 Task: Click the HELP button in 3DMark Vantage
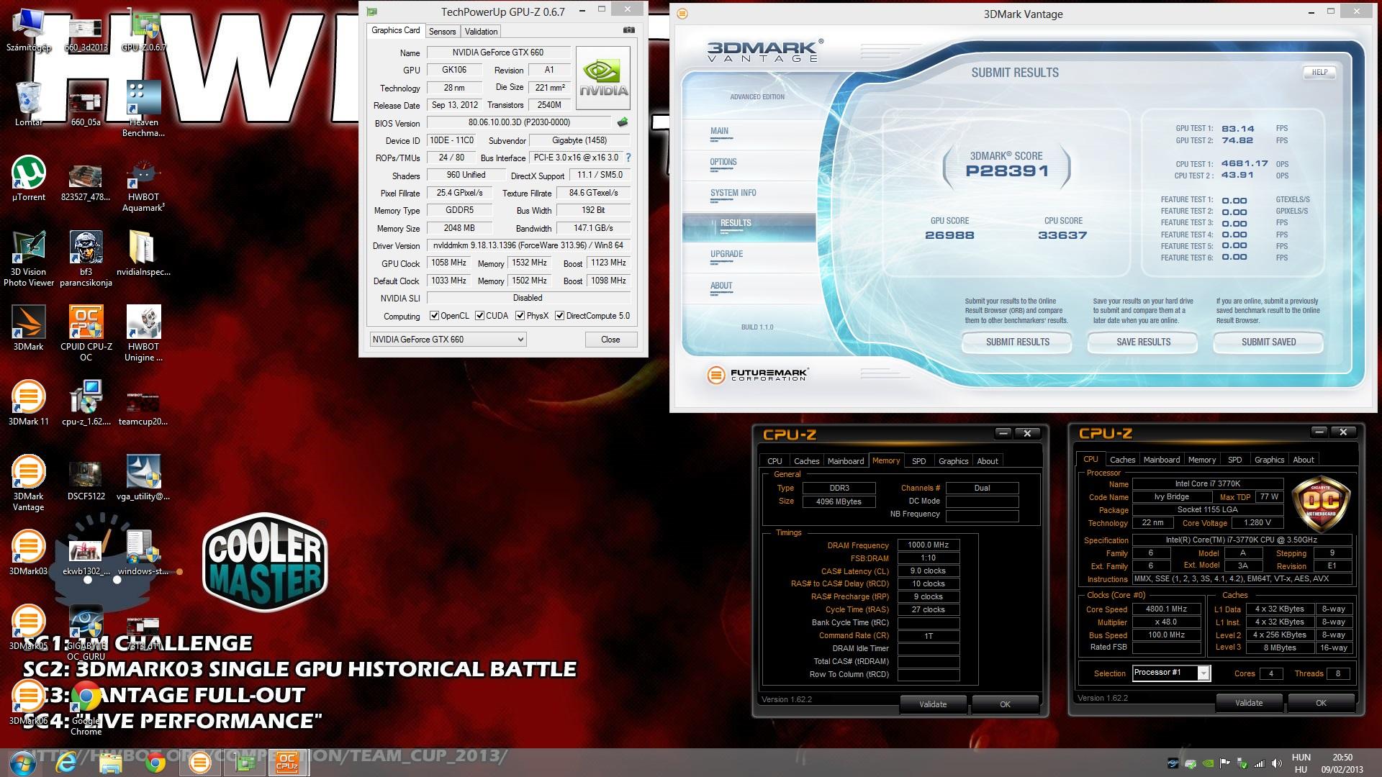[x=1319, y=72]
